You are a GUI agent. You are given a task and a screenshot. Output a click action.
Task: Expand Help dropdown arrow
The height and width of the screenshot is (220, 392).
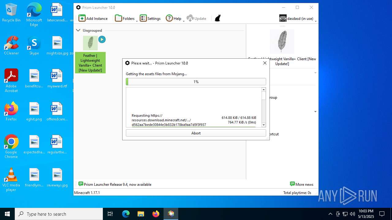[184, 21]
